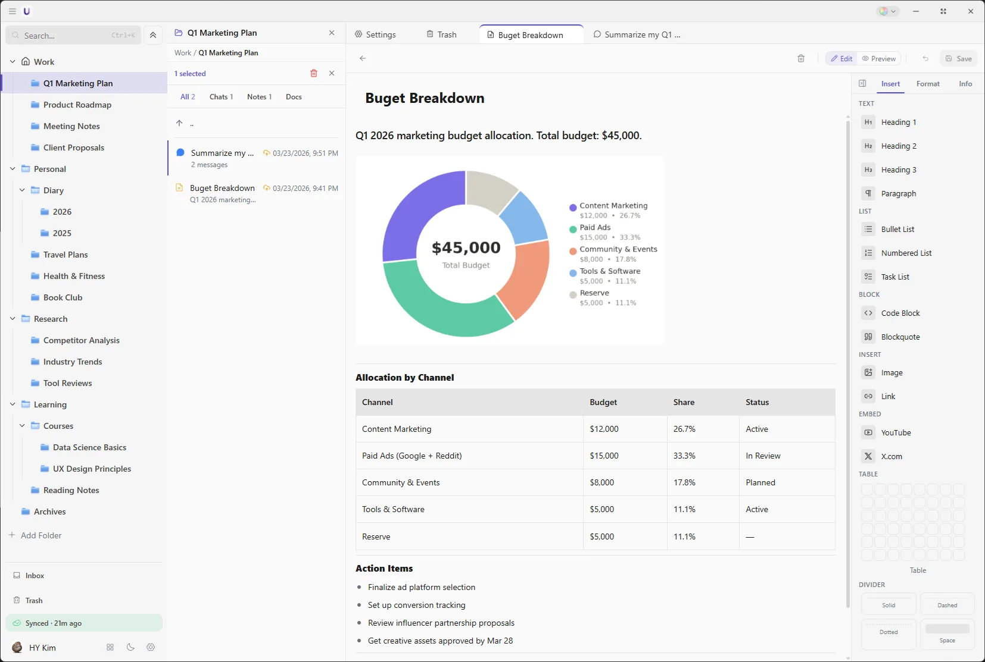The width and height of the screenshot is (985, 662).
Task: Insert a Code Block
Action: [900, 312]
